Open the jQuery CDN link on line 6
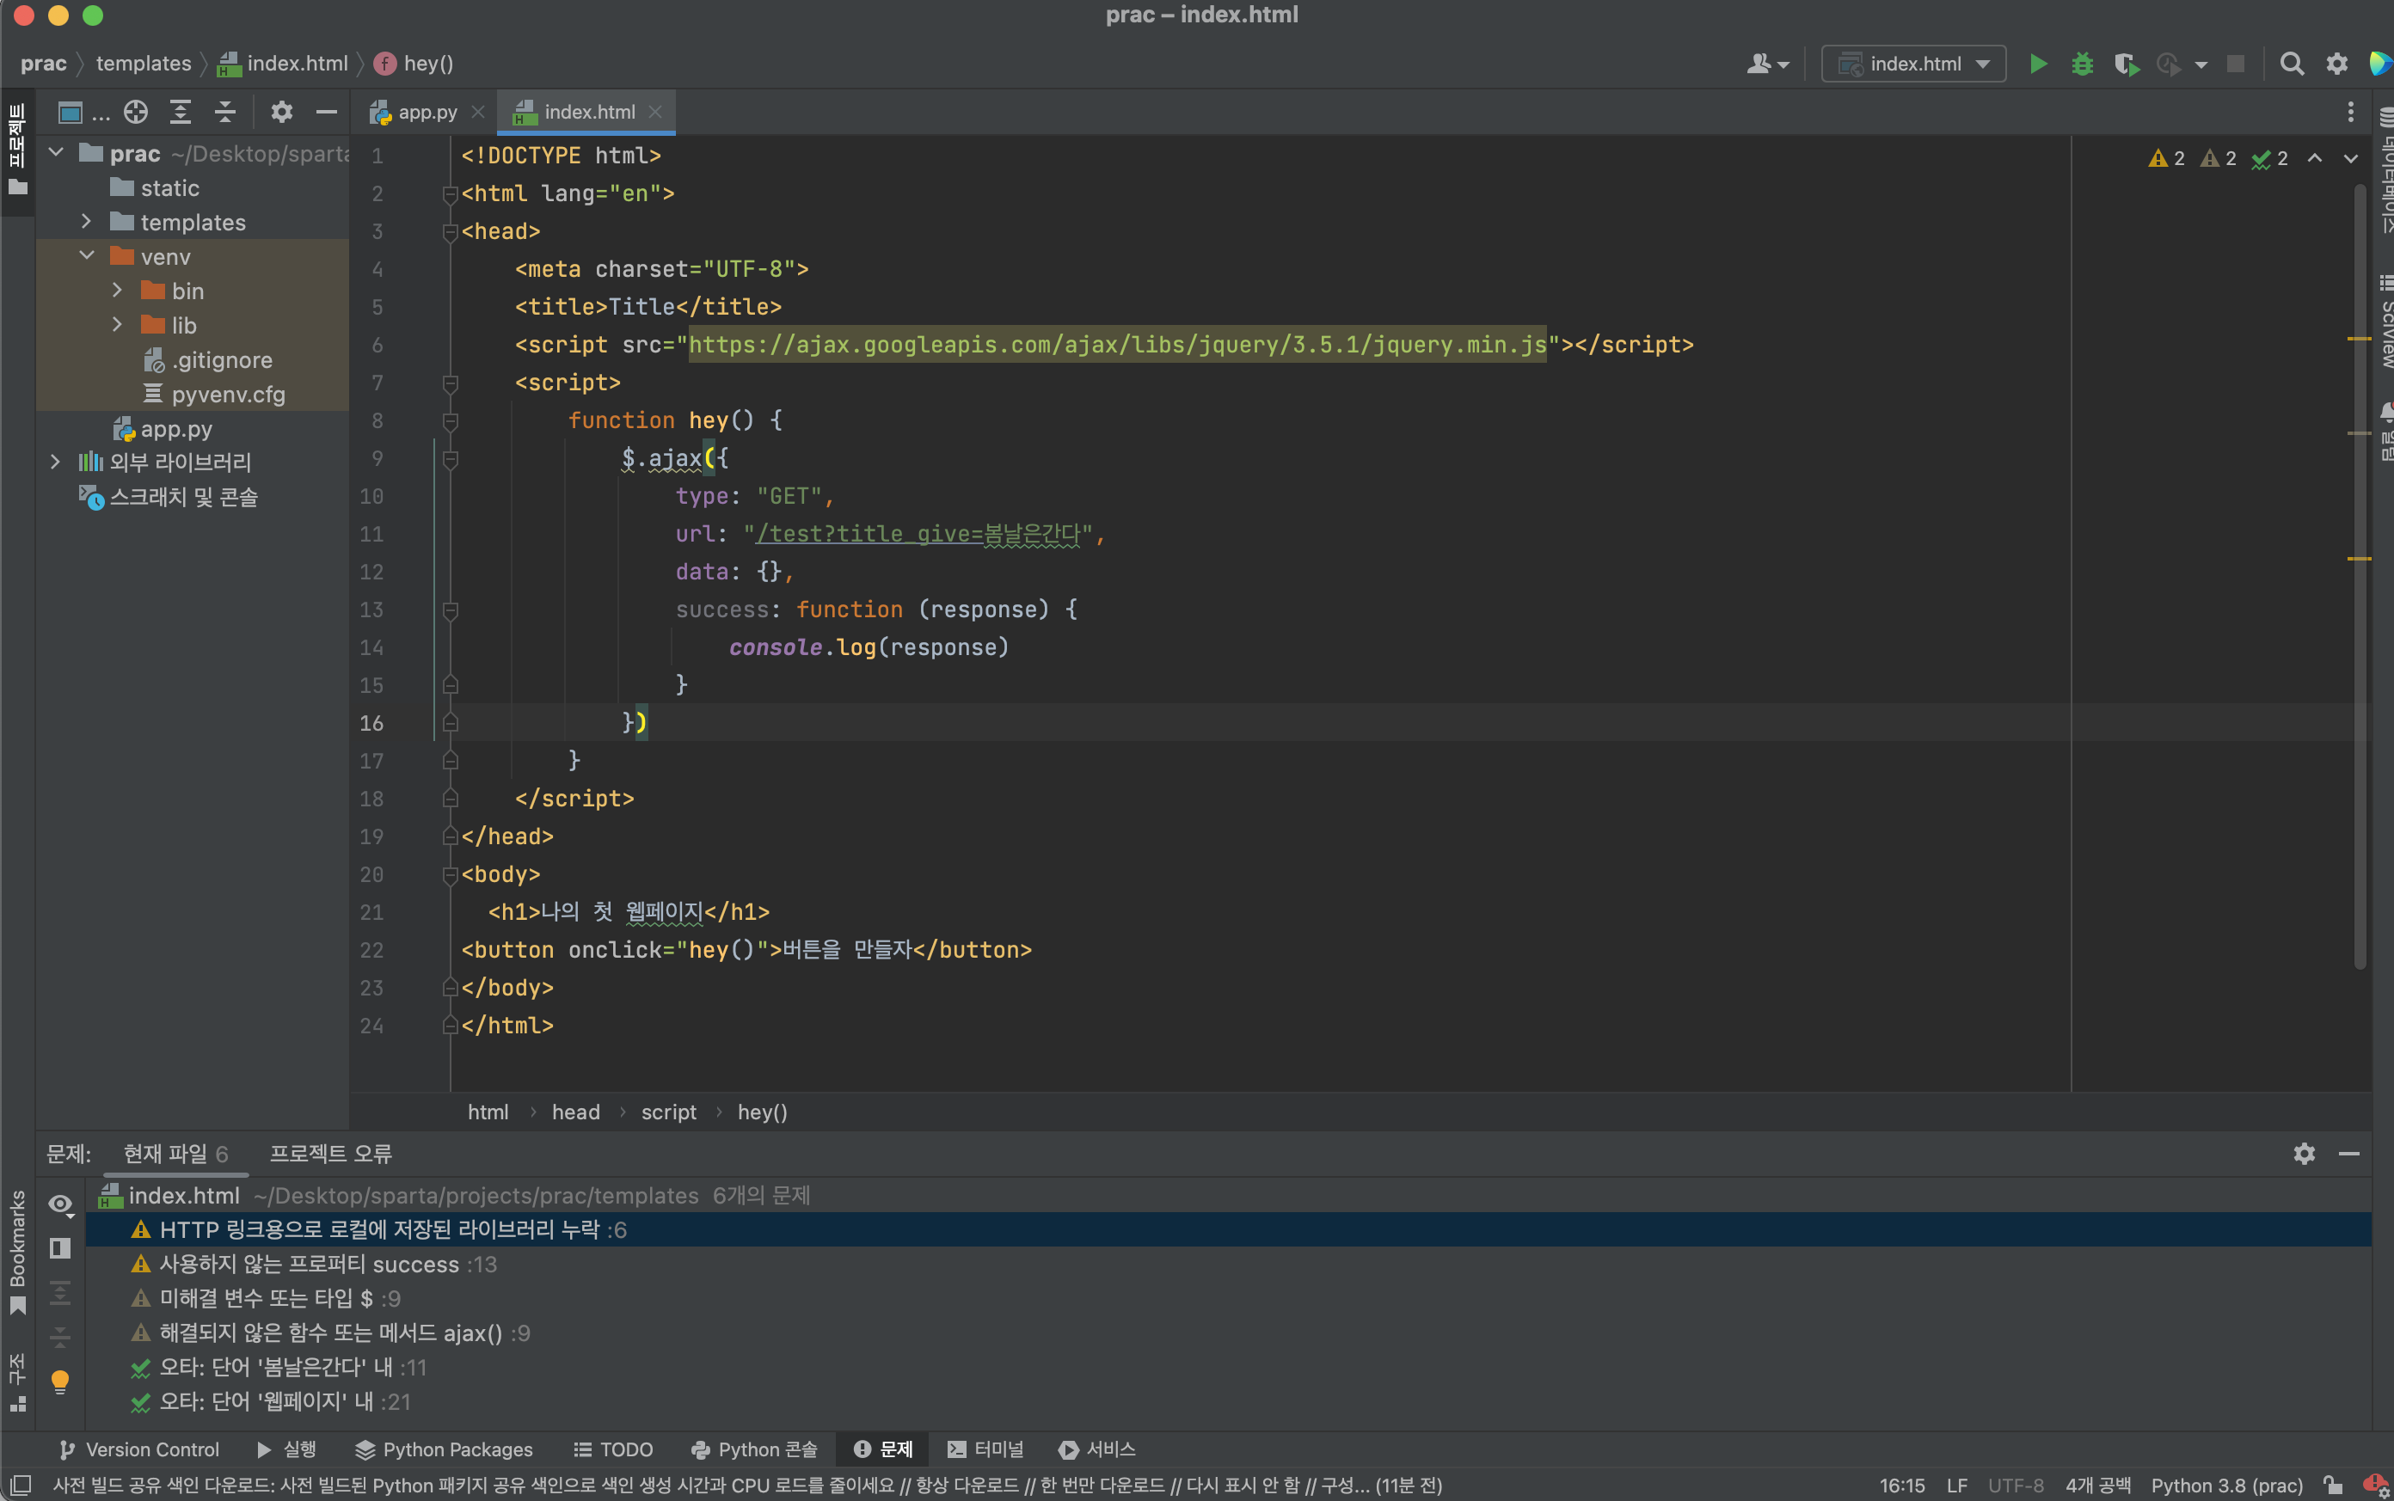Viewport: 2394px width, 1501px height. [1117, 346]
